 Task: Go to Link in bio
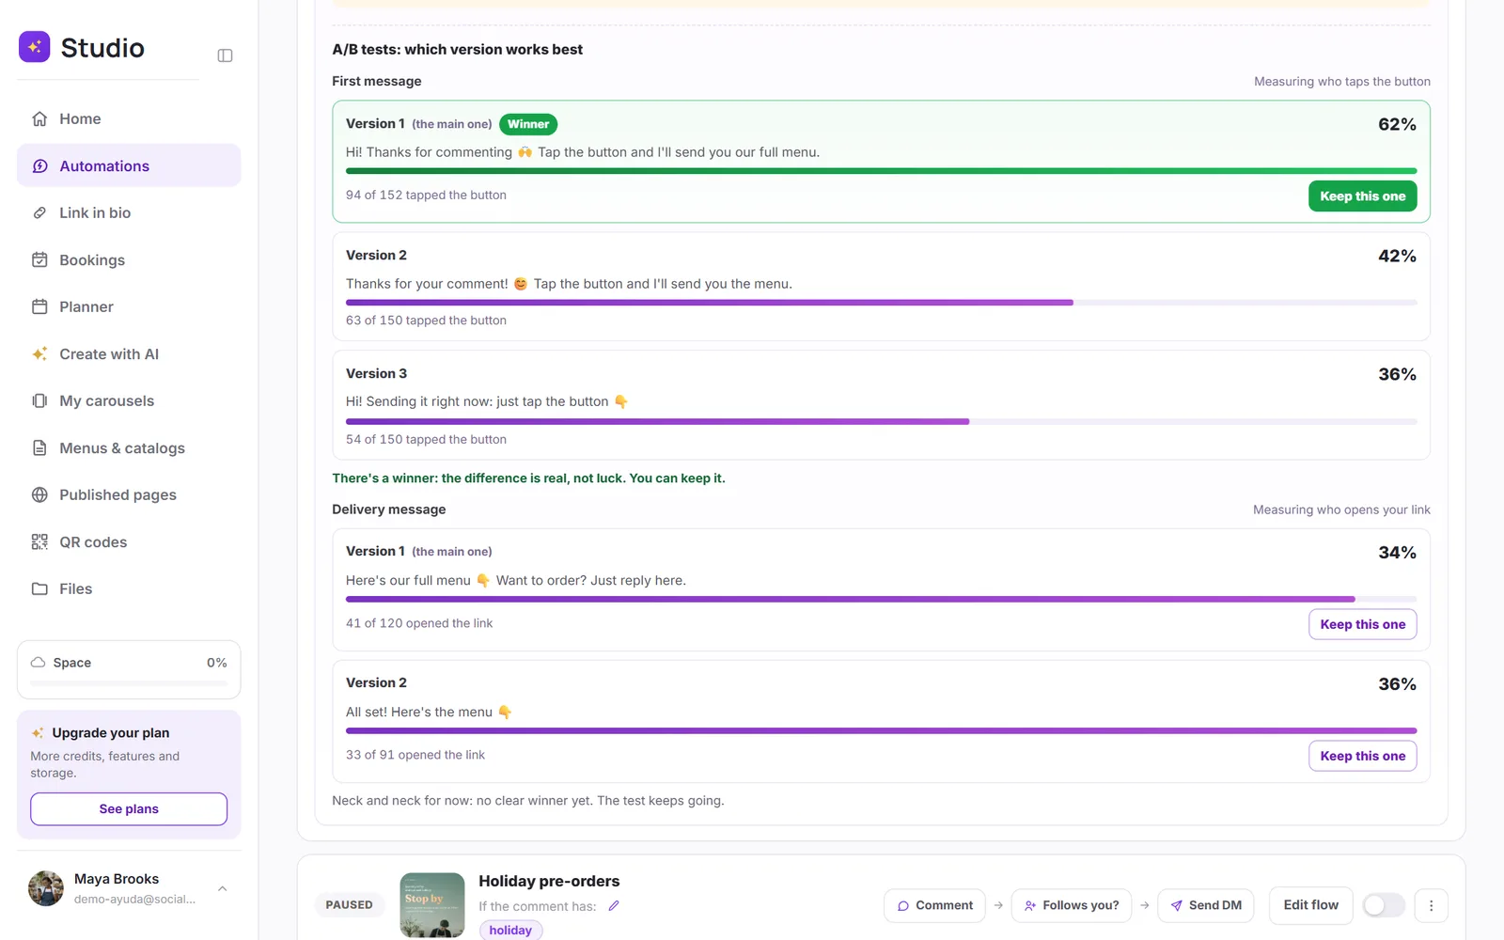click(x=129, y=212)
